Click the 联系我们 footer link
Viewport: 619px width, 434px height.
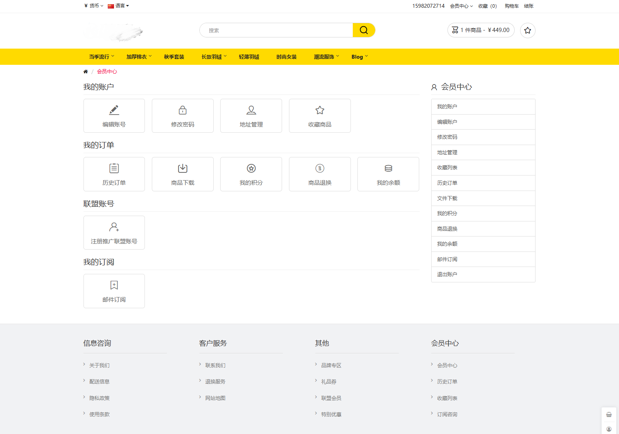coord(215,365)
